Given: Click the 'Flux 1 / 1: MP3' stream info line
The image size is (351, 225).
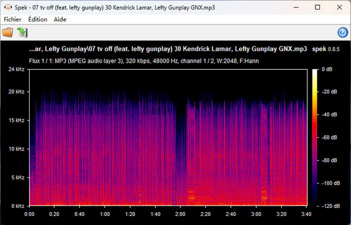Looking at the screenshot, I should 144,60.
